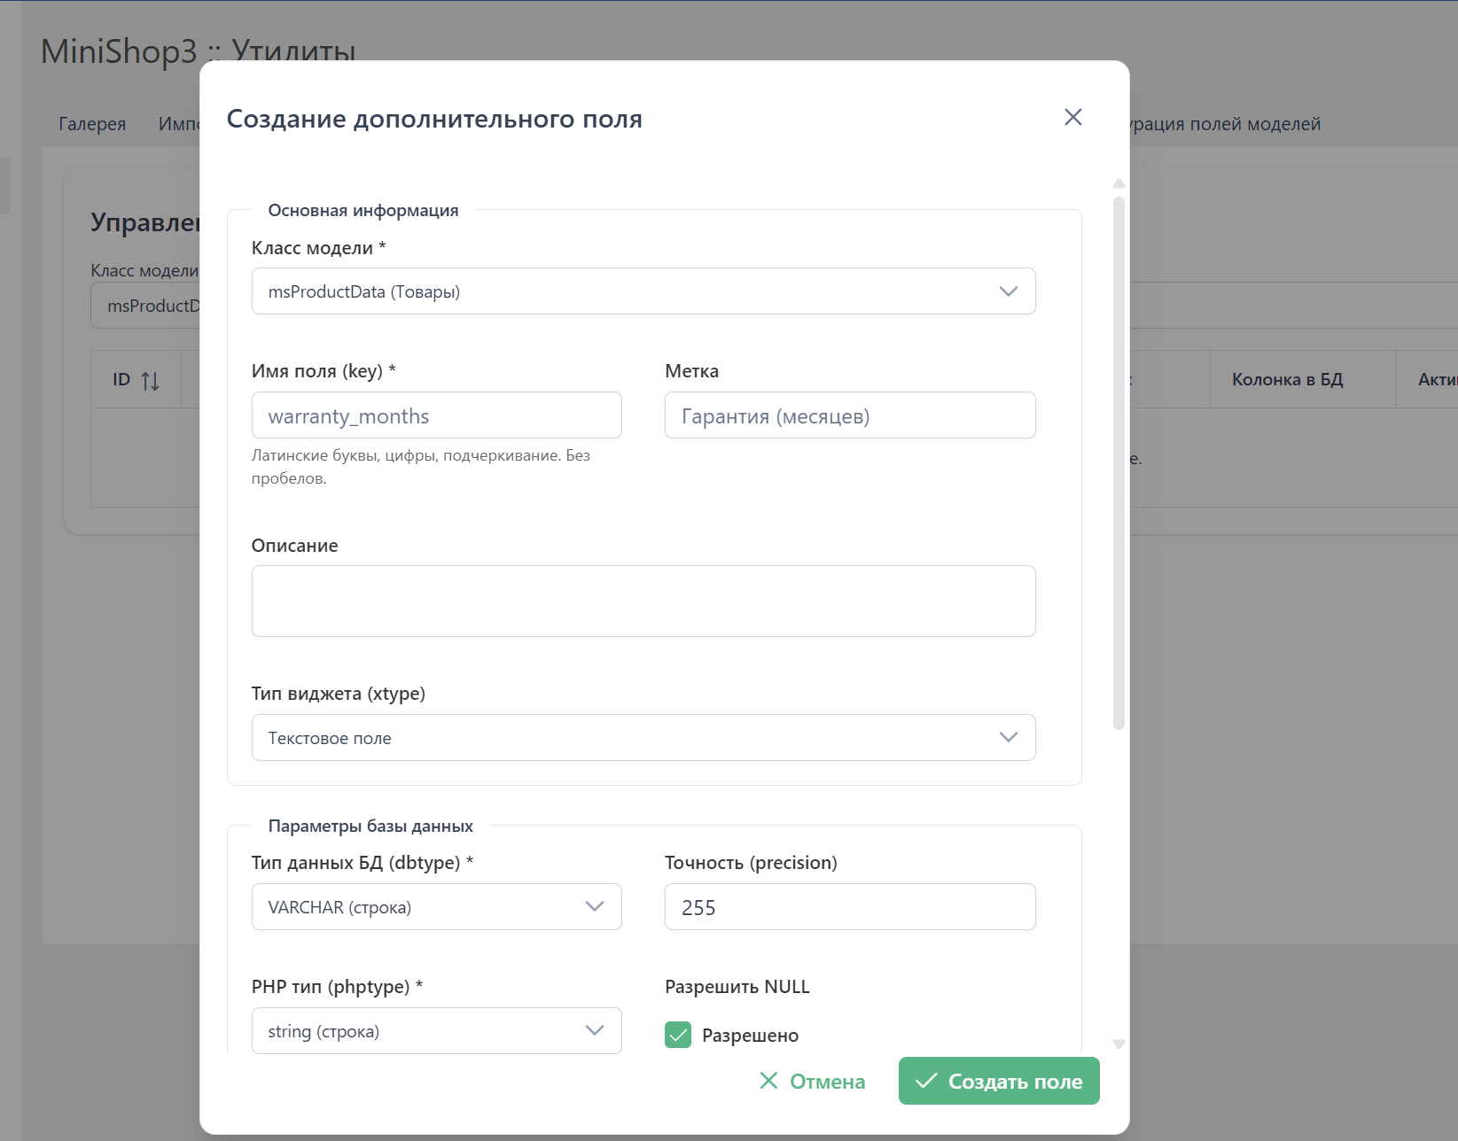Click into the Метка text field
1458x1141 pixels.
coord(849,415)
